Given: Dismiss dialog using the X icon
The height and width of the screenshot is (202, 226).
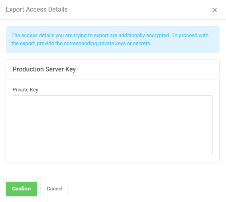Looking at the screenshot, I should tap(214, 10).
